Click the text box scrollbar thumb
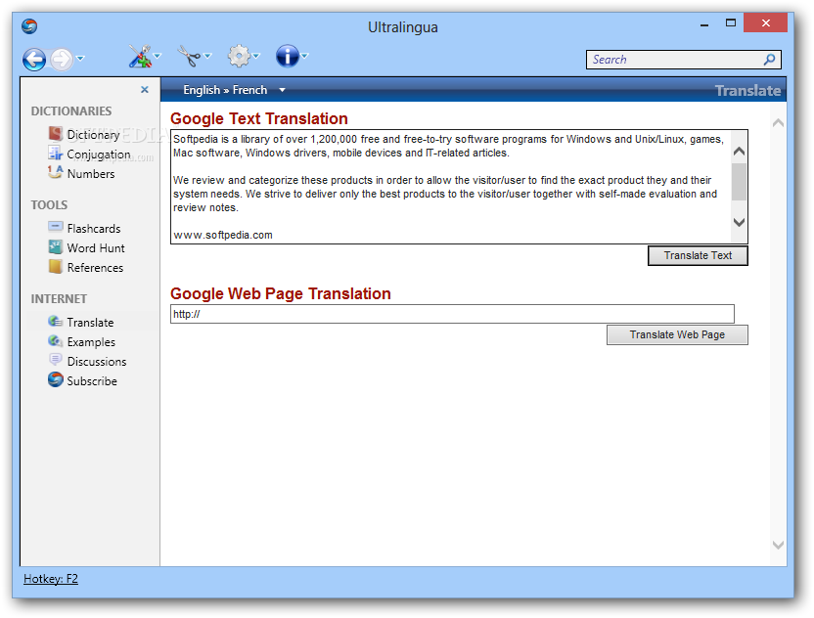 tap(740, 182)
